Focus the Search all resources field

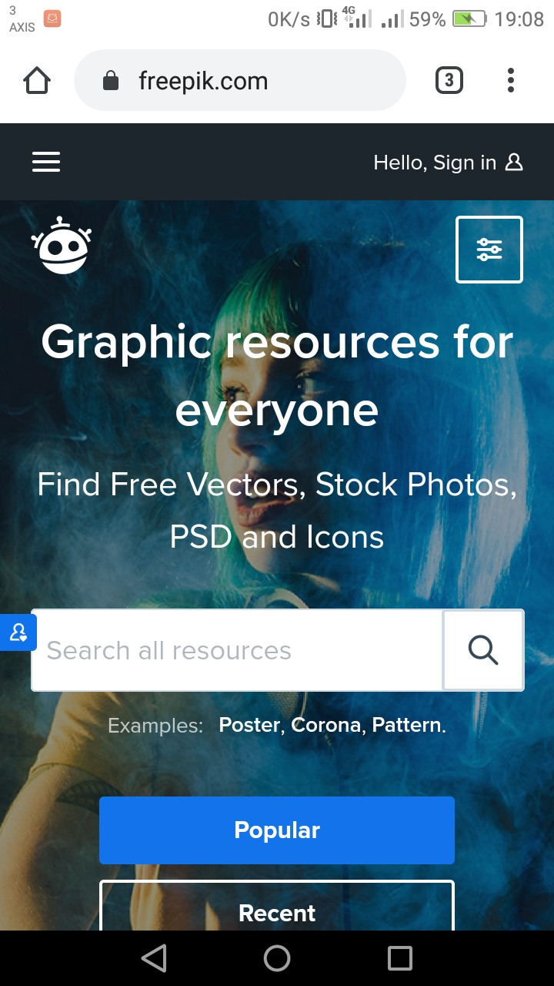click(237, 650)
